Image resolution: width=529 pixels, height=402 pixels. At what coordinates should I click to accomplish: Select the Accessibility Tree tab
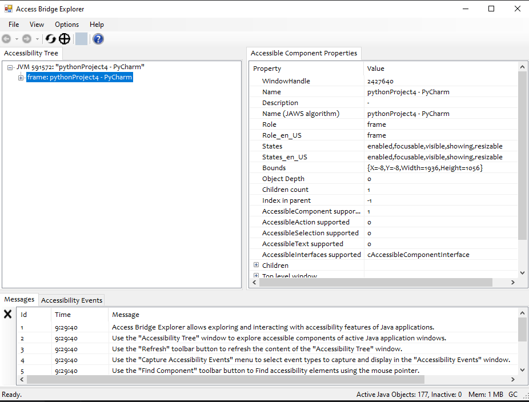(31, 53)
